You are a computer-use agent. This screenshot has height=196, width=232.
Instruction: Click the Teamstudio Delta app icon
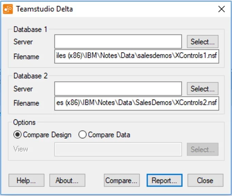coord(8,9)
